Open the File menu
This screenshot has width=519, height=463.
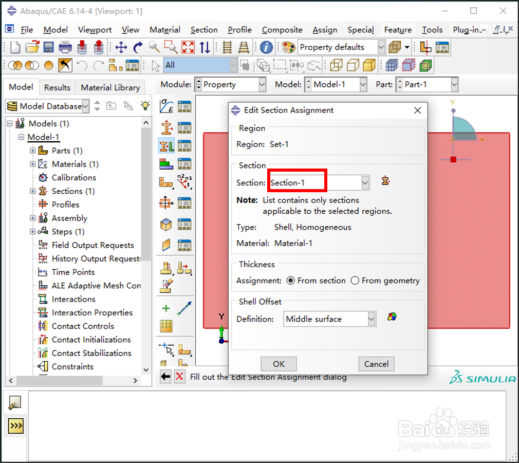click(x=27, y=30)
